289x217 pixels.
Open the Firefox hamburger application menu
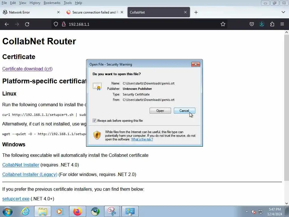pyautogui.click(x=282, y=24)
